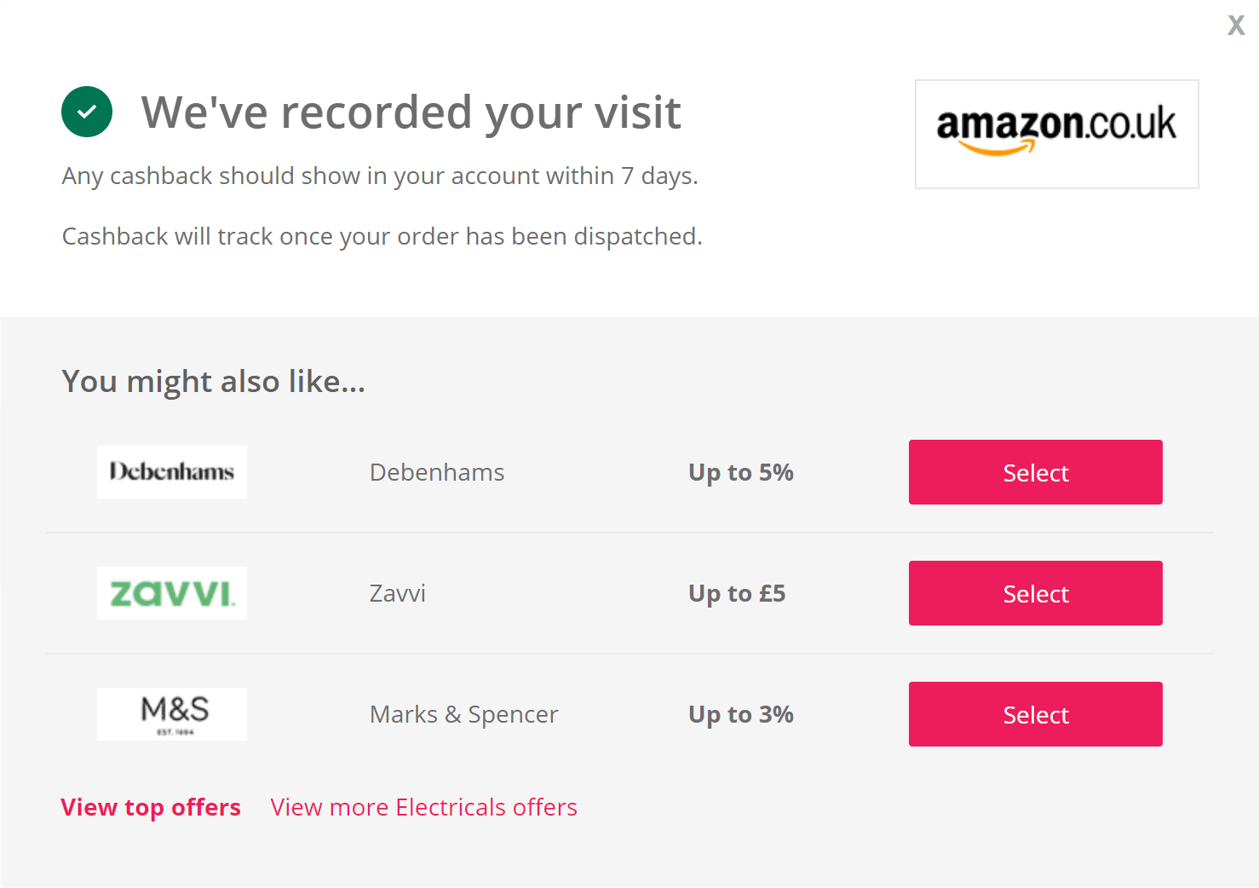Select the Zavvi cashback offer
The height and width of the screenshot is (888, 1259).
(1035, 592)
